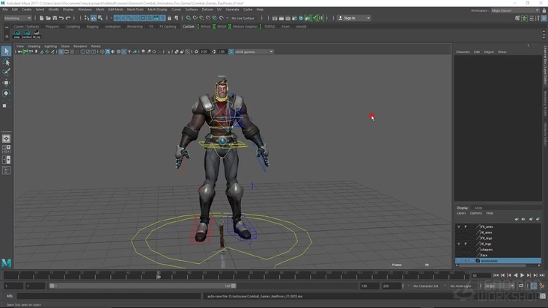Click the 'kf_exp' shelf button
The image size is (548, 308).
click(x=37, y=34)
